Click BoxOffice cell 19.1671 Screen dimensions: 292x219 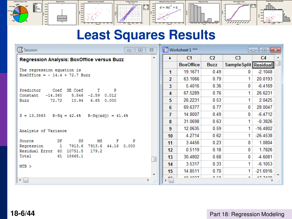(x=189, y=72)
